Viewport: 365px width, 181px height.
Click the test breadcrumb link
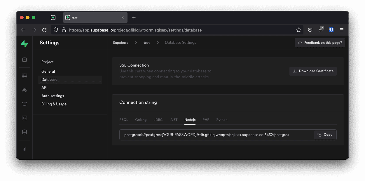[x=146, y=43]
